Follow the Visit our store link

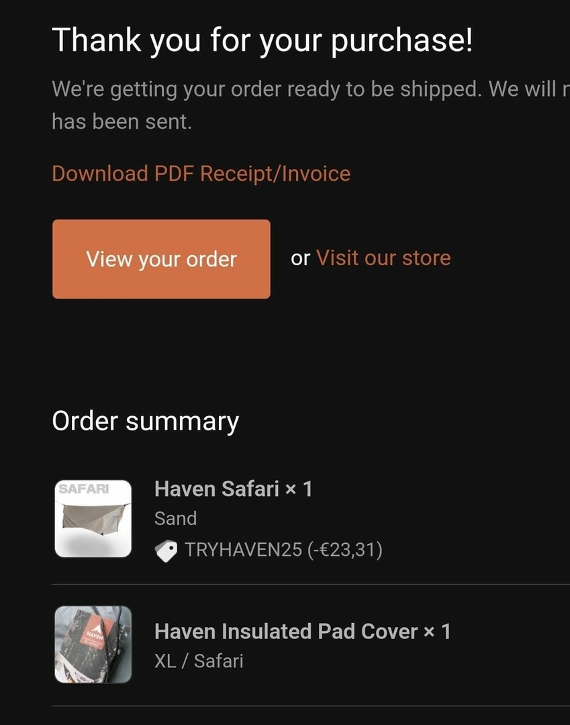[383, 258]
